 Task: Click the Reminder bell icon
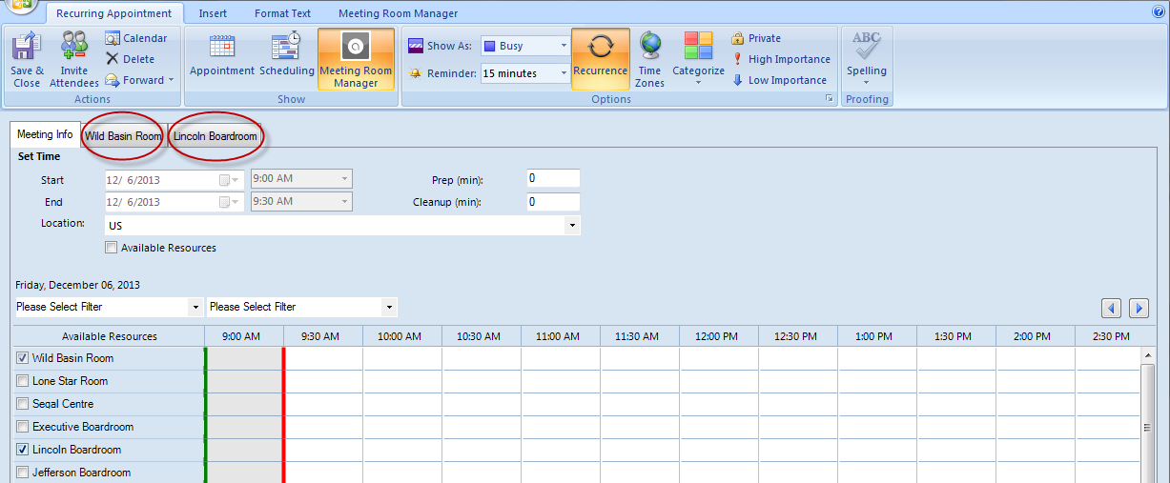pyautogui.click(x=415, y=73)
